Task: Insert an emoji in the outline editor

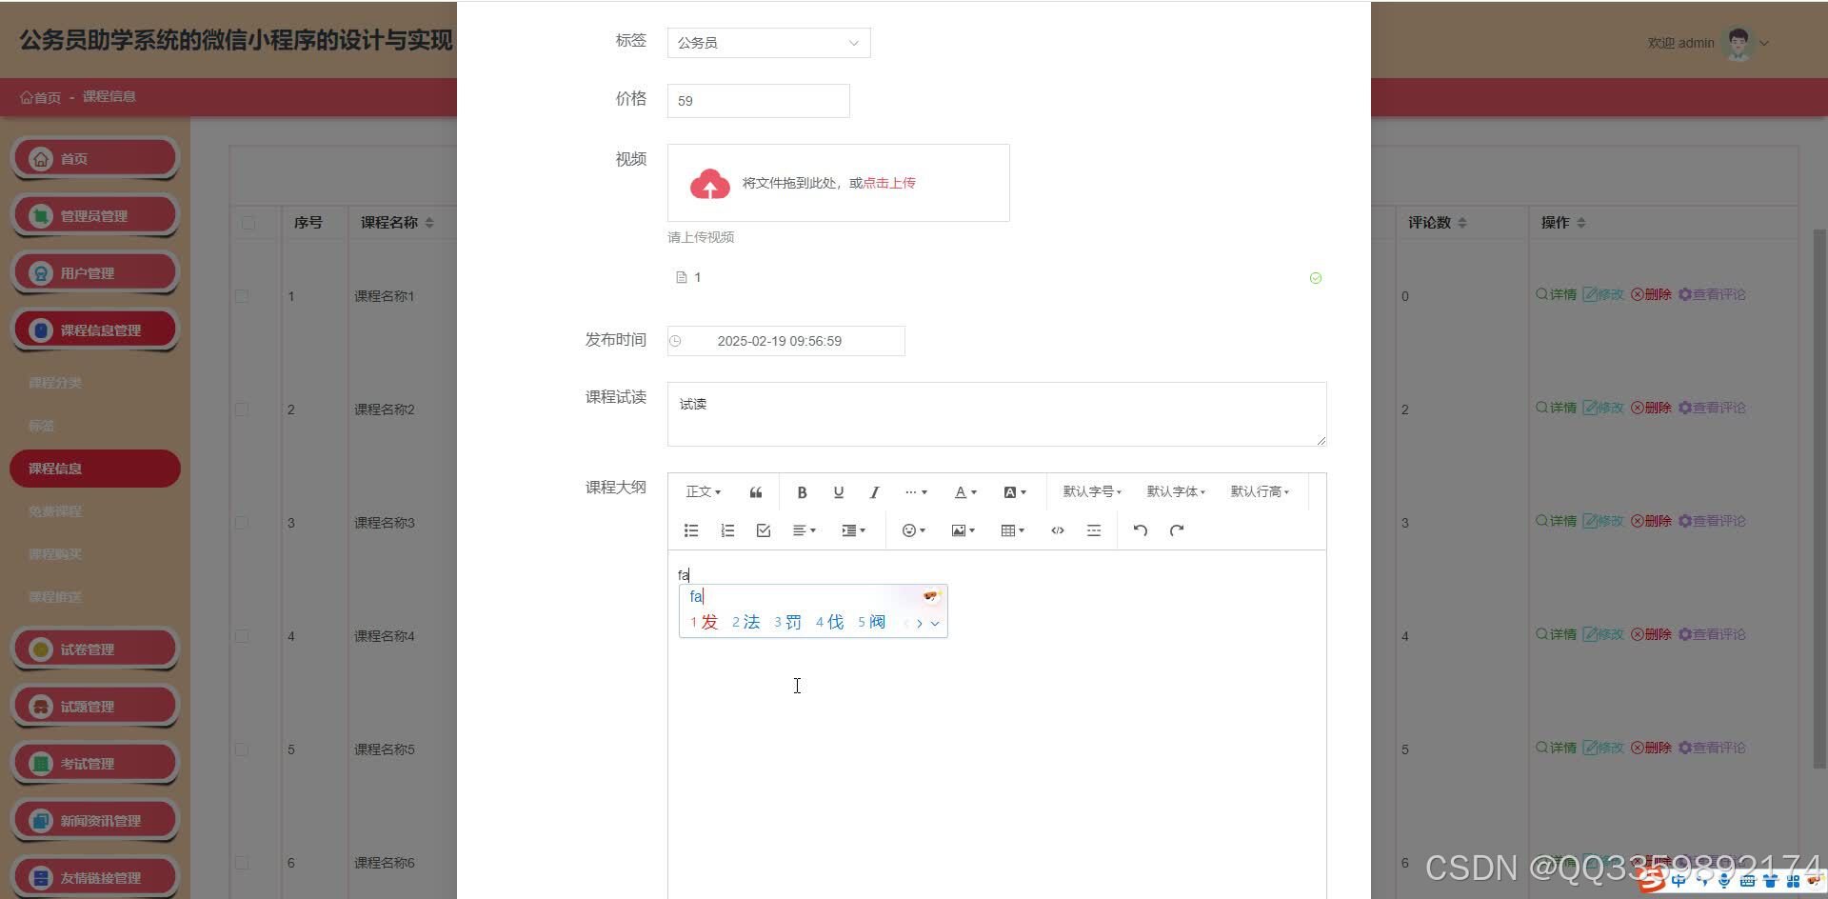Action: coord(909,530)
